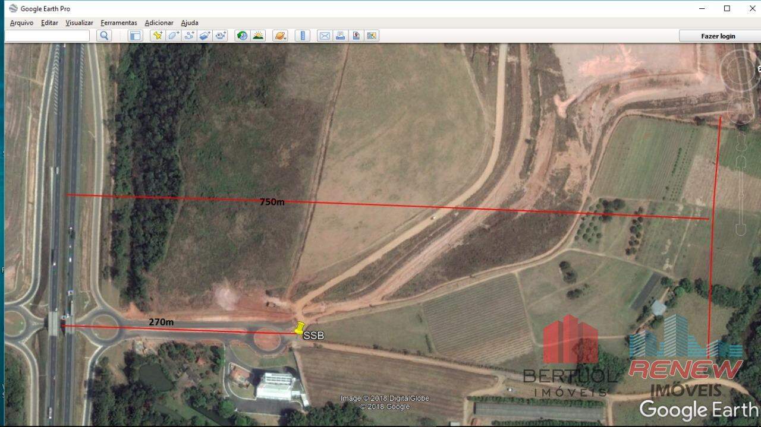Toggle the sidebar panel icon

[136, 36]
